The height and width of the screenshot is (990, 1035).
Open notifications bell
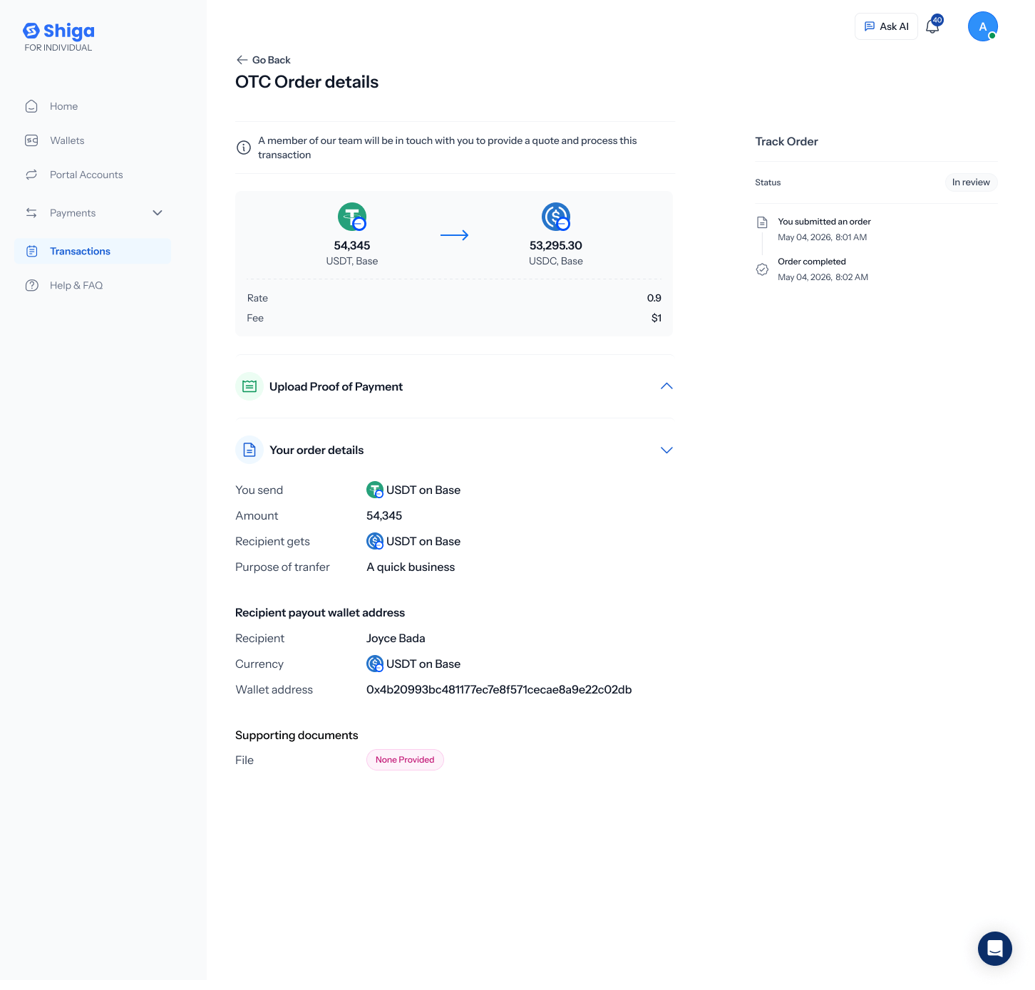tap(932, 26)
